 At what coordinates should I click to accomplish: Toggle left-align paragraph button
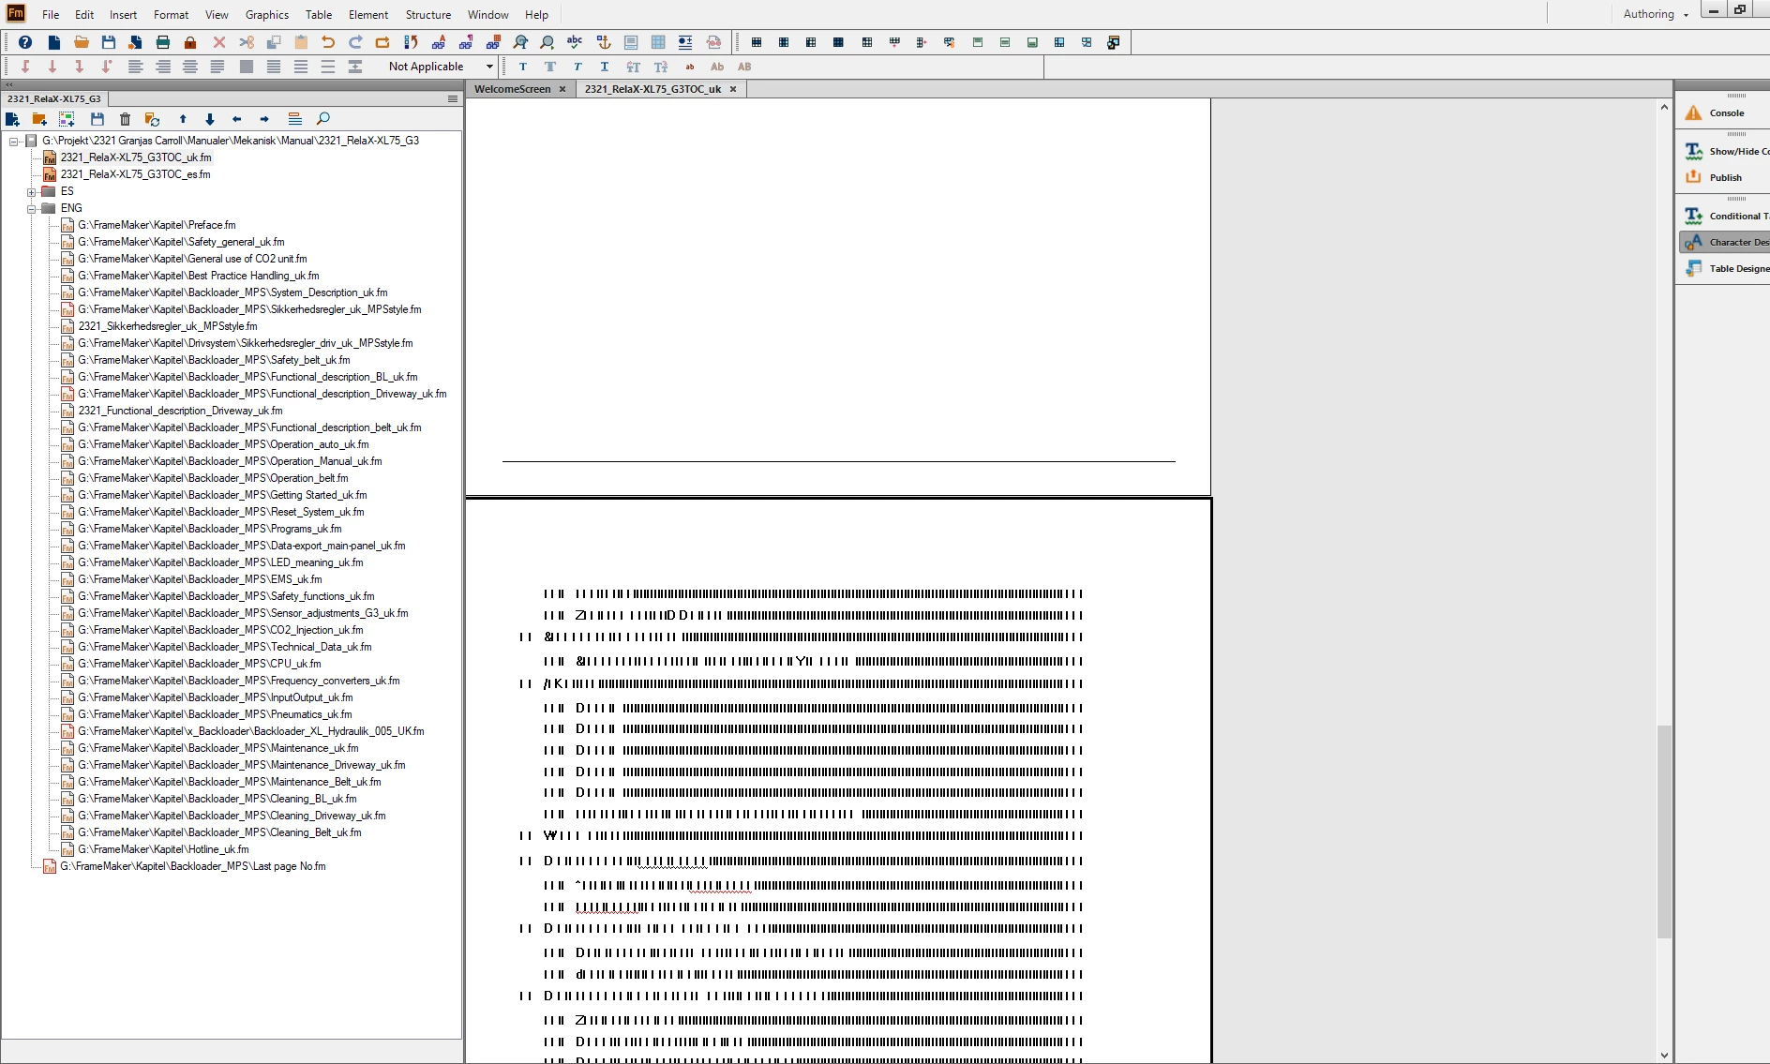(x=136, y=67)
